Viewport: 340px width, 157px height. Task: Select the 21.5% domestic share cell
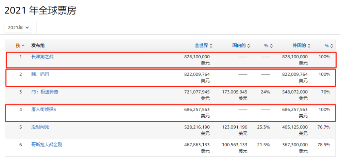click(263, 144)
